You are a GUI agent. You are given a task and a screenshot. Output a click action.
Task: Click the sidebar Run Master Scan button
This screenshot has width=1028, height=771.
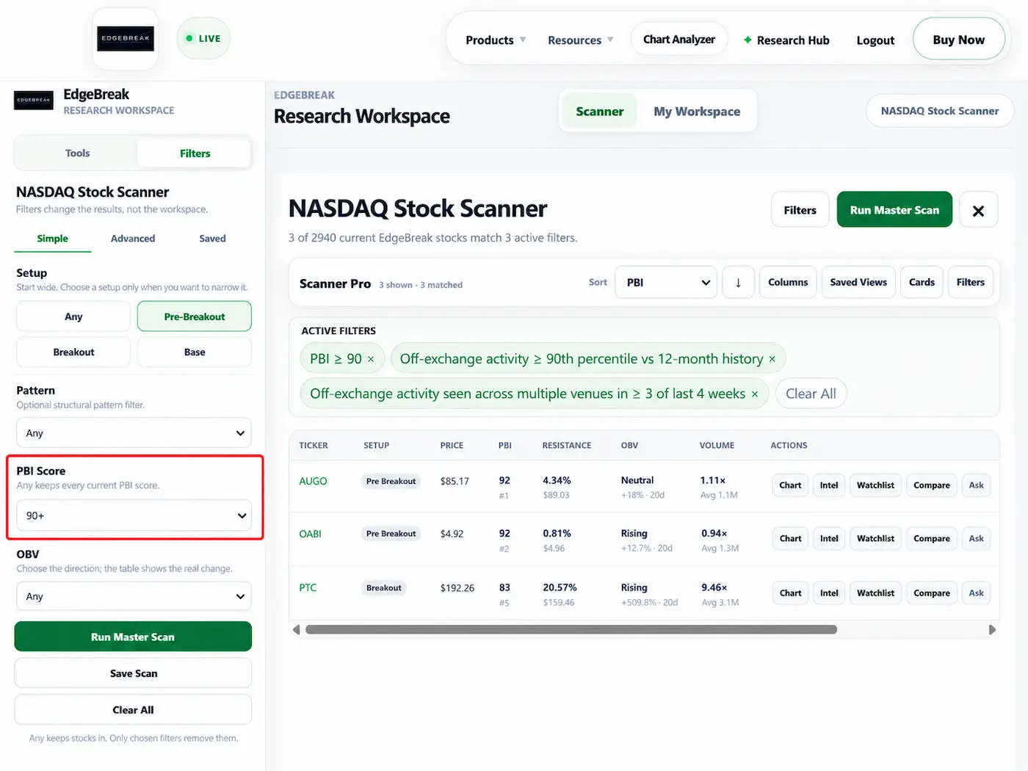pyautogui.click(x=133, y=637)
